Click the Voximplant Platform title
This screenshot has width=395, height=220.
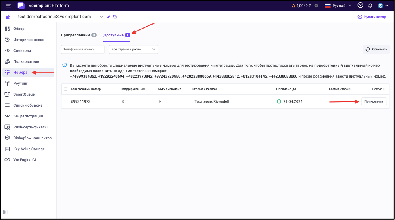pyautogui.click(x=49, y=6)
